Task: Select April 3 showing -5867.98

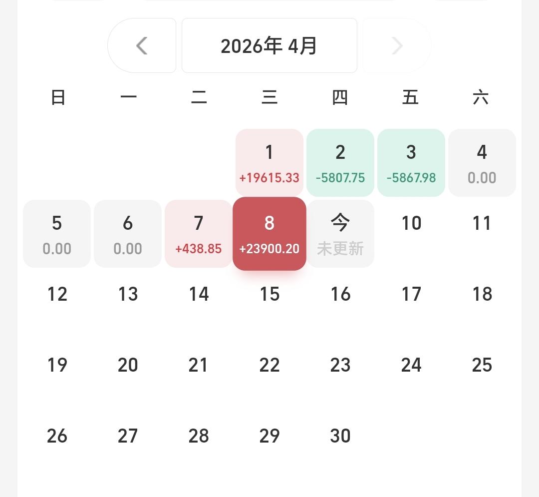Action: [411, 163]
